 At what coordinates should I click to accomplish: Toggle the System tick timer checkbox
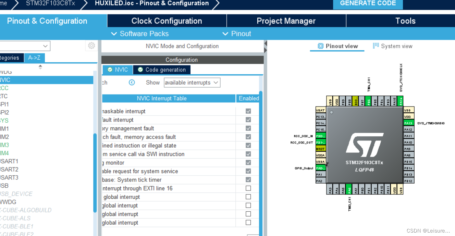click(248, 179)
